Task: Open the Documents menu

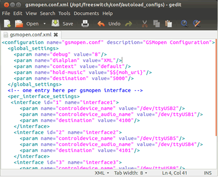Action: coord(86,13)
